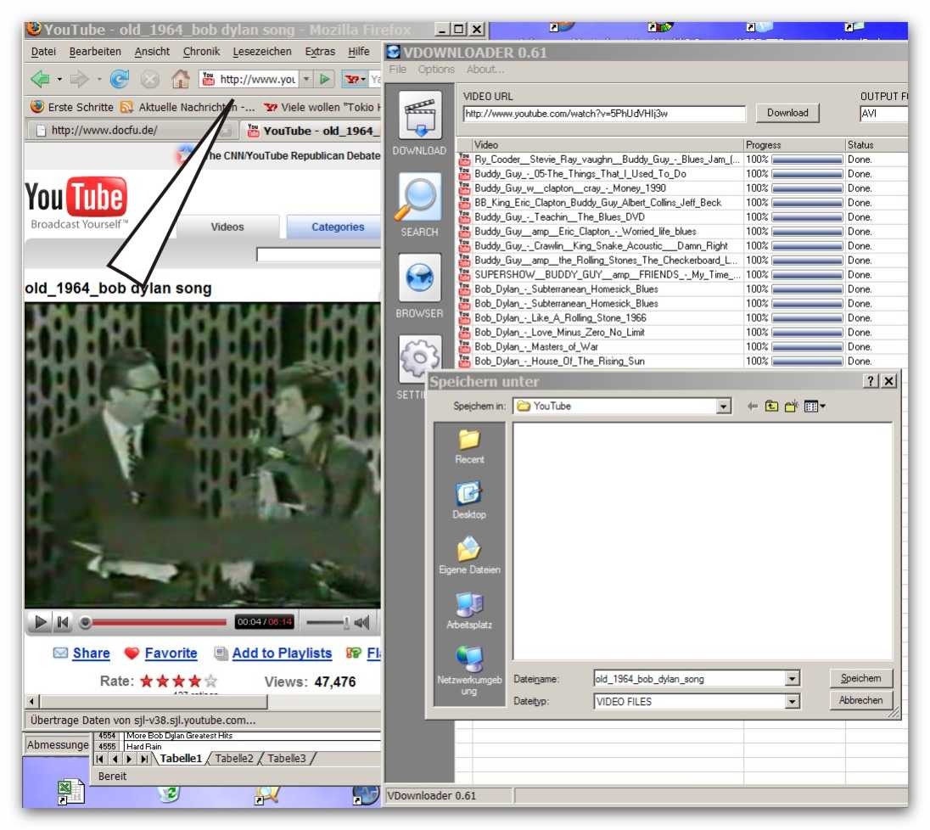Image resolution: width=930 pixels, height=830 pixels.
Task: Open the YouTube Videos tab
Action: 227,227
